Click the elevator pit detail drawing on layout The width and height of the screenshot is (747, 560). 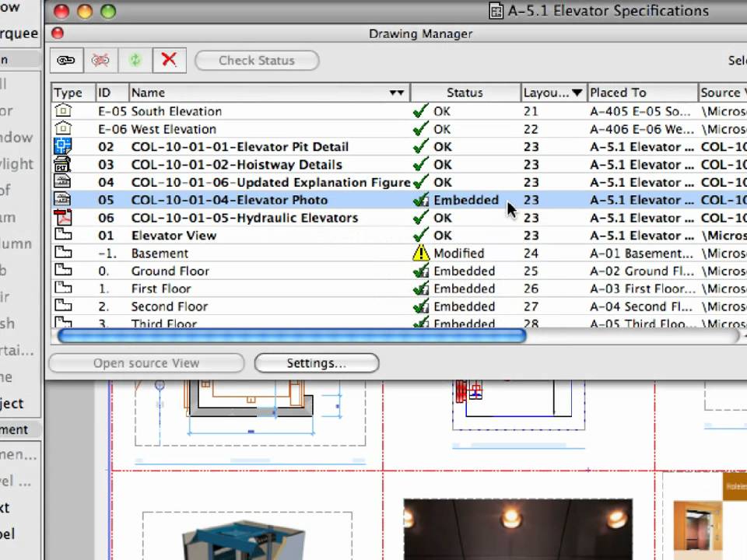250,412
